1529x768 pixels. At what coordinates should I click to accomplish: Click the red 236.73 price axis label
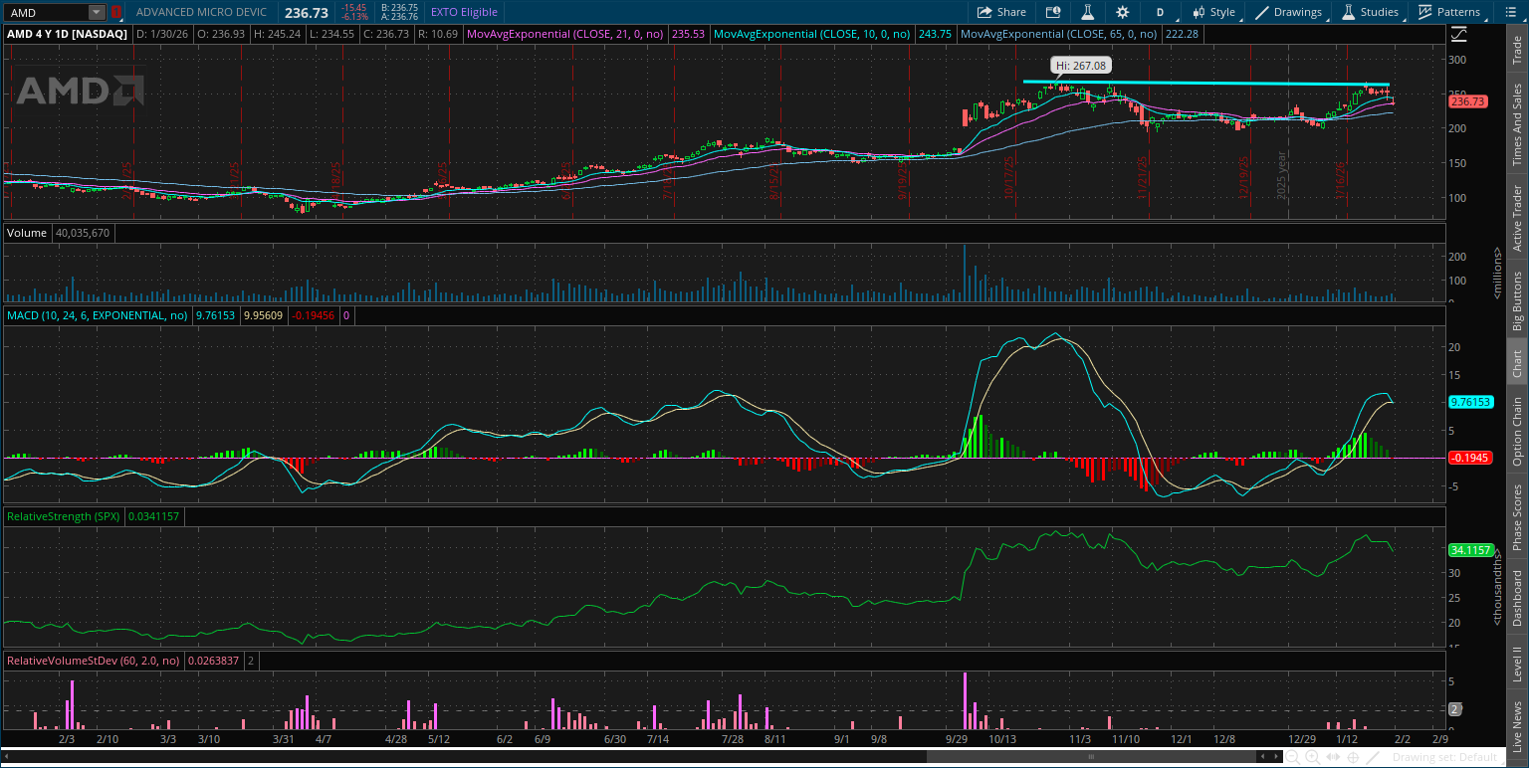[x=1468, y=101]
